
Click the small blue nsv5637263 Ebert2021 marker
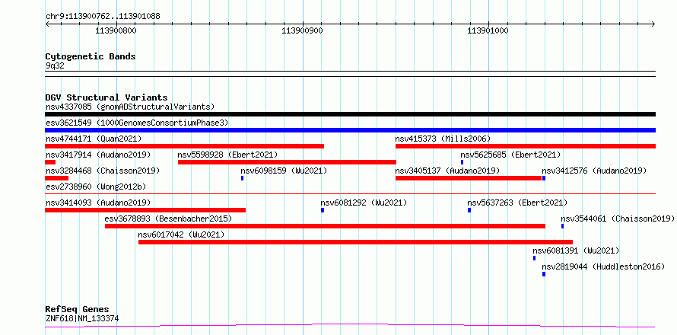(469, 210)
